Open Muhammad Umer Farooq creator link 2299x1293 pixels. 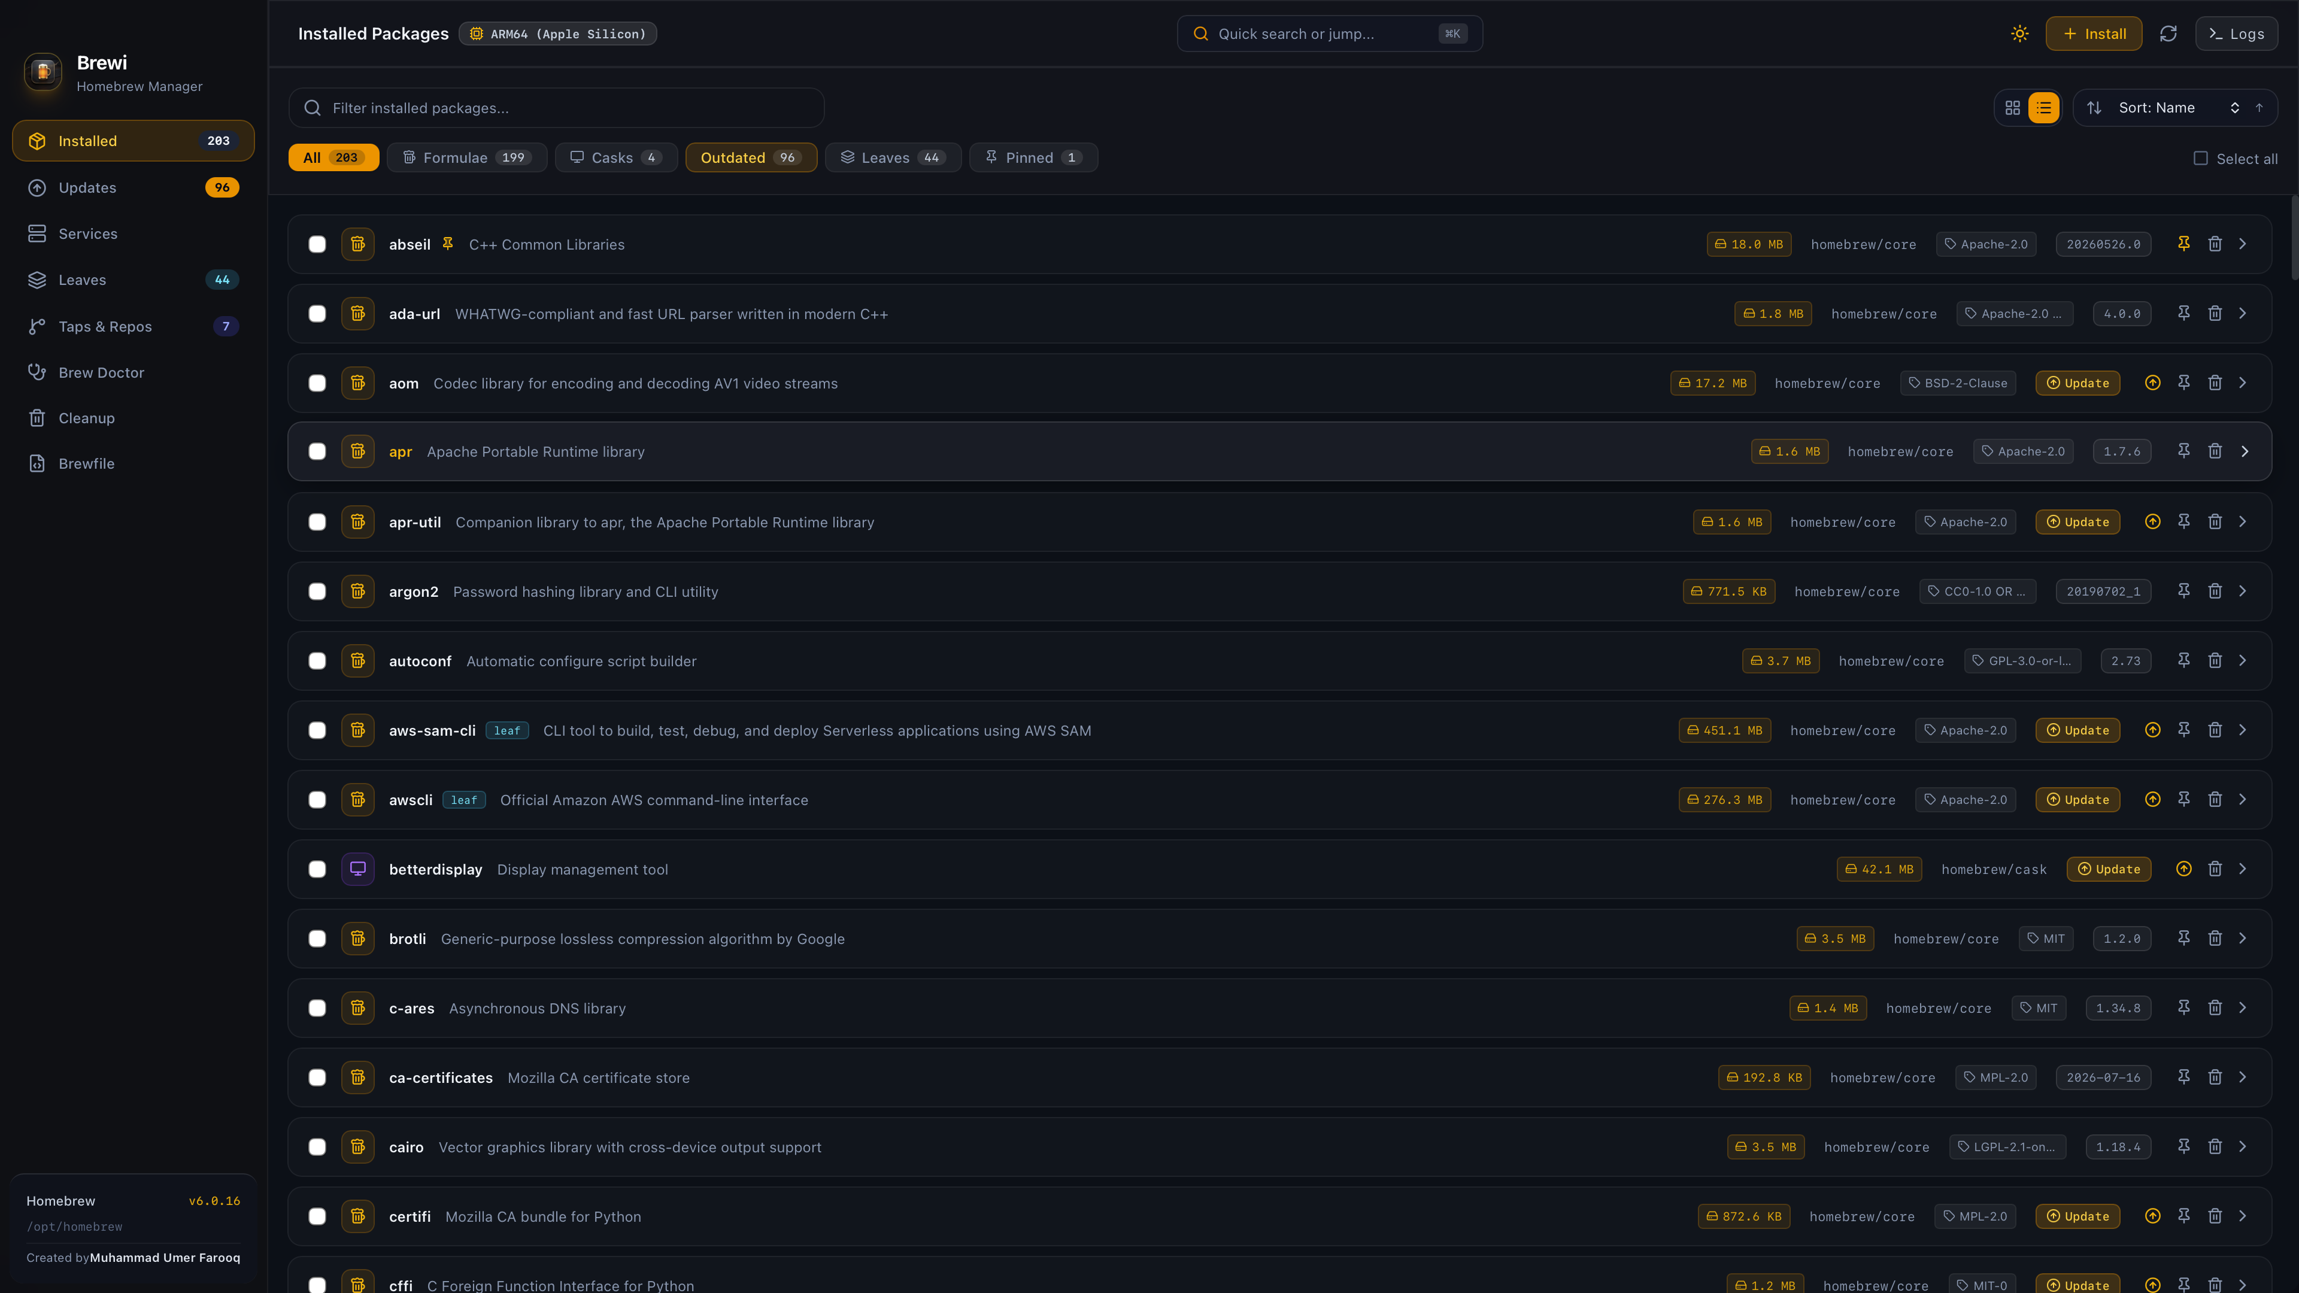(x=165, y=1257)
